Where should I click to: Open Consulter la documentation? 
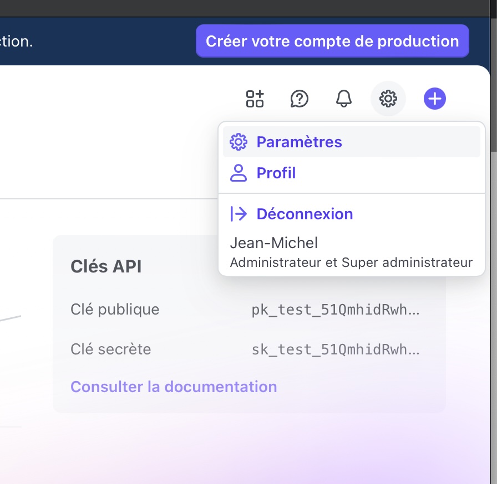[x=174, y=387]
